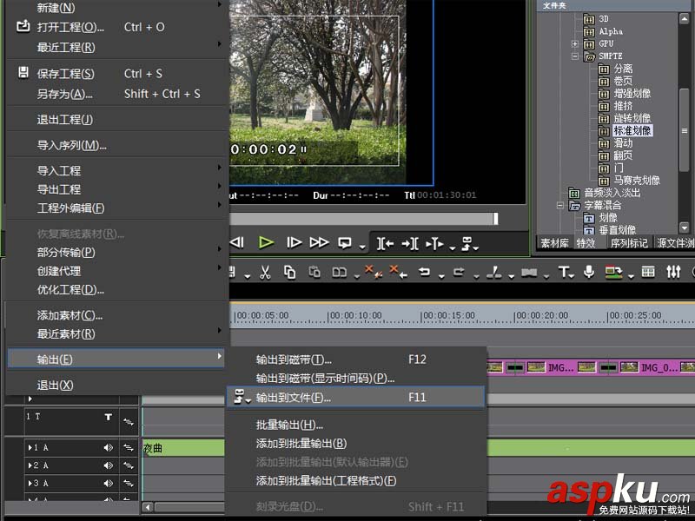
Task: Select 音频淡入淡出 in effects tree
Action: click(612, 193)
